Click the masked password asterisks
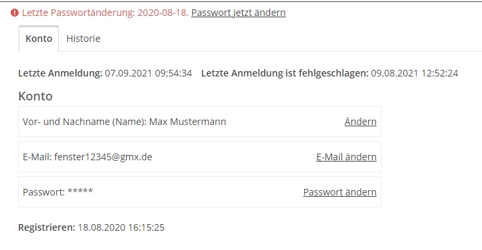482x250 pixels. point(80,191)
